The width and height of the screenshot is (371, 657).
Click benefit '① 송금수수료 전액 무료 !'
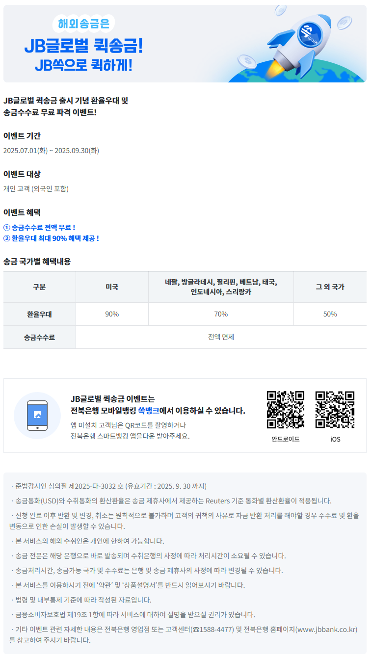coord(39,228)
